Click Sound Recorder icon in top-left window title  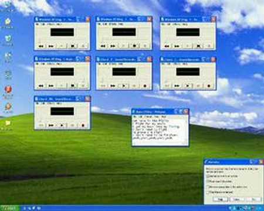[37, 19]
